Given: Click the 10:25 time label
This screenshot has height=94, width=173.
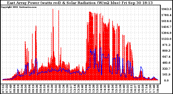Looking at the screenshot, I should (x=48, y=89).
